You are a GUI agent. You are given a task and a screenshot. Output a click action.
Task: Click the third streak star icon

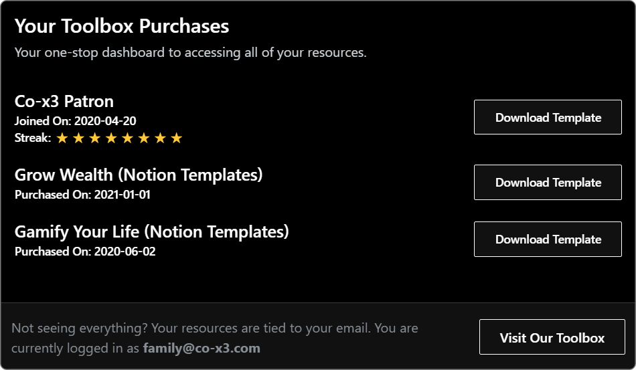(95, 138)
